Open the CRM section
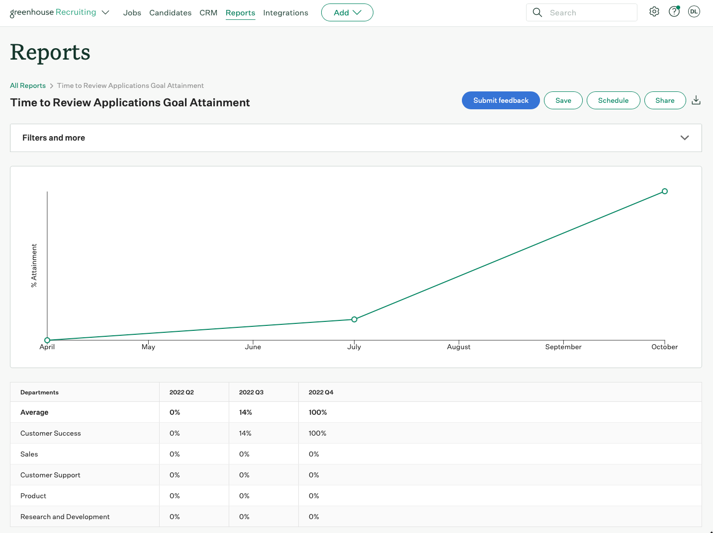Screen dimensions: 713x533 tap(208, 12)
